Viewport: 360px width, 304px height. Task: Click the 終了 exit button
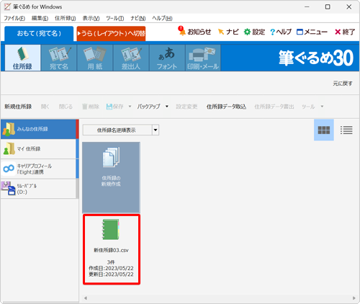click(345, 32)
